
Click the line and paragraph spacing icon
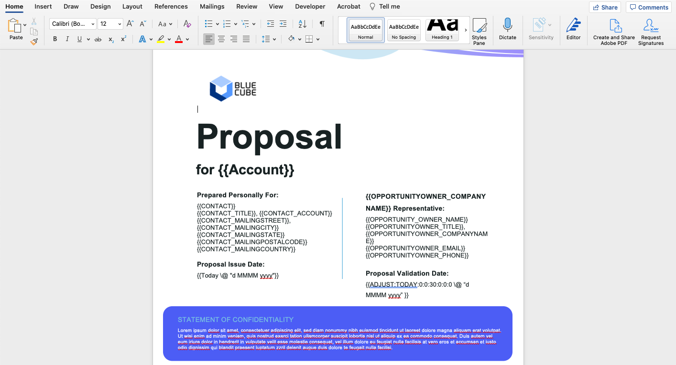266,39
